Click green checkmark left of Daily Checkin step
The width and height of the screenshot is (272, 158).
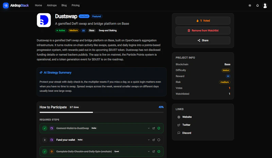[45, 152]
